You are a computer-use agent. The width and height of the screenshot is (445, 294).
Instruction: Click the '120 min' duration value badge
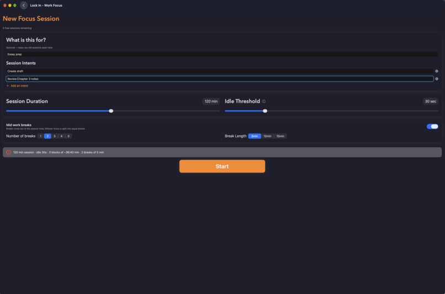211,101
